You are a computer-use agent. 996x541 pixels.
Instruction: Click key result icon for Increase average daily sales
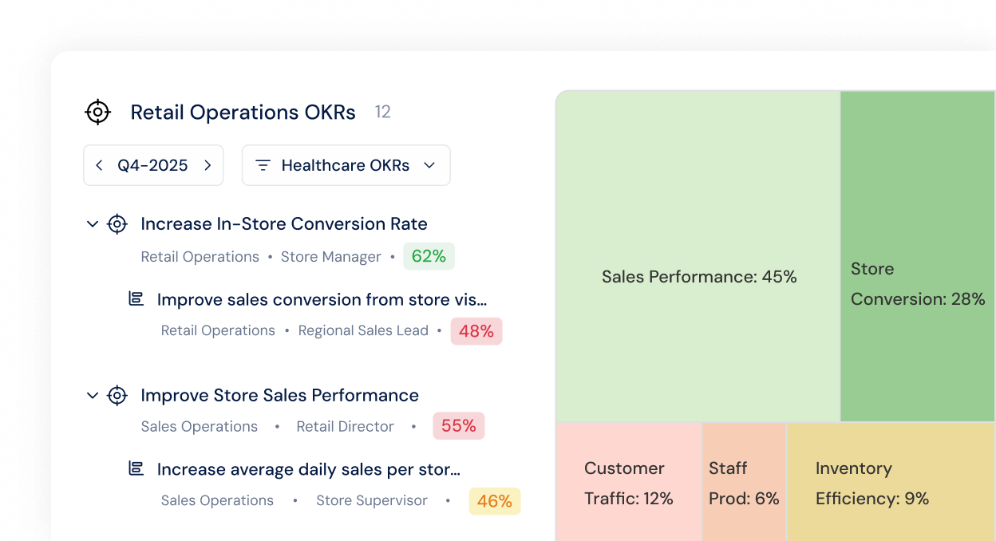click(136, 469)
